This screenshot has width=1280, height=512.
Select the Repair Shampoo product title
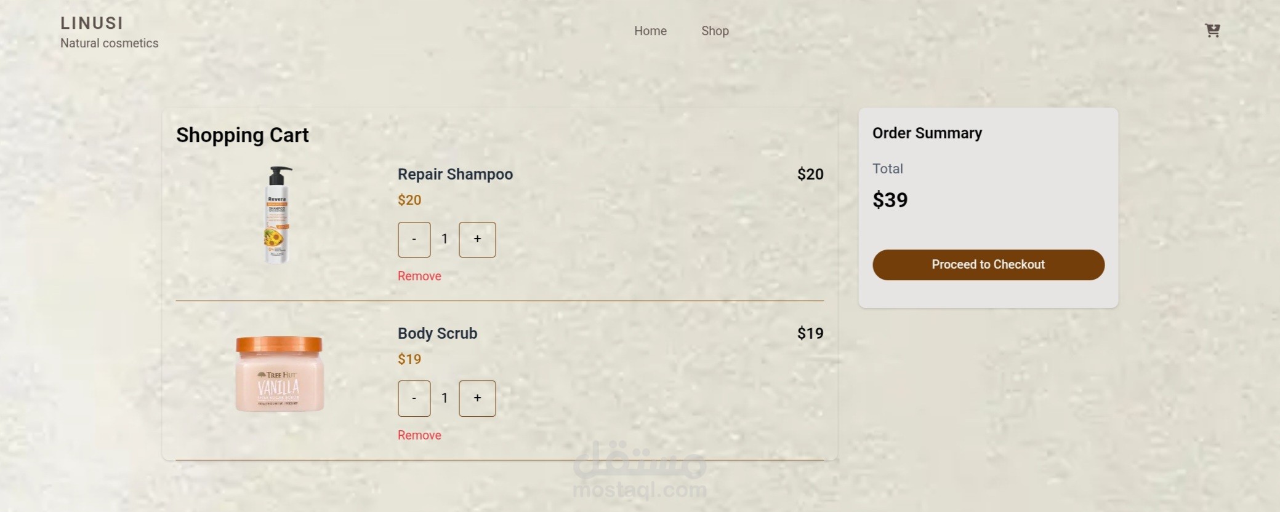point(455,174)
